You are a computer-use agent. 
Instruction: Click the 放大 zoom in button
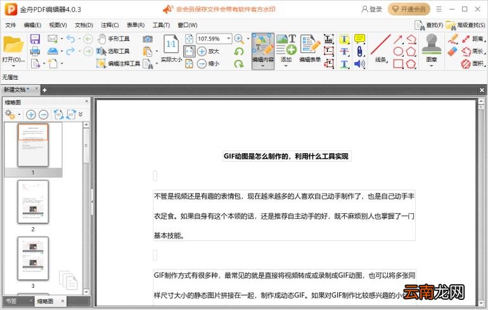pos(209,51)
